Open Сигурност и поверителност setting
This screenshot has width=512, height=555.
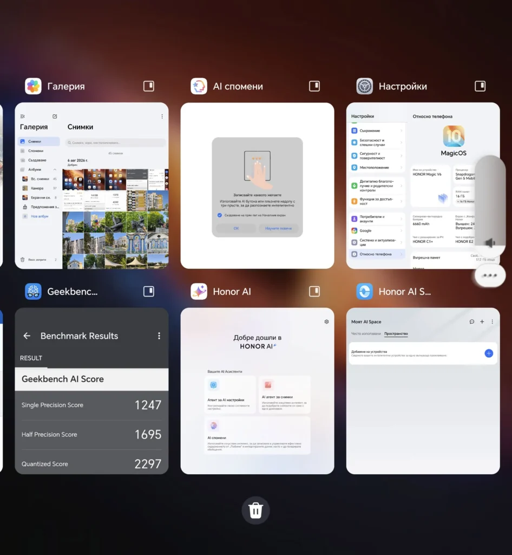[377, 156]
